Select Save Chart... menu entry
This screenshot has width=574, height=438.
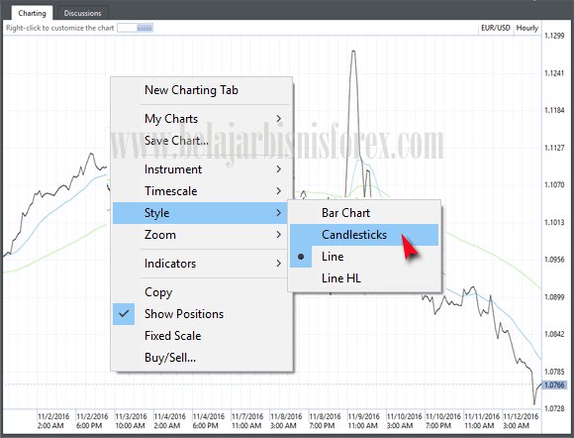202,141
